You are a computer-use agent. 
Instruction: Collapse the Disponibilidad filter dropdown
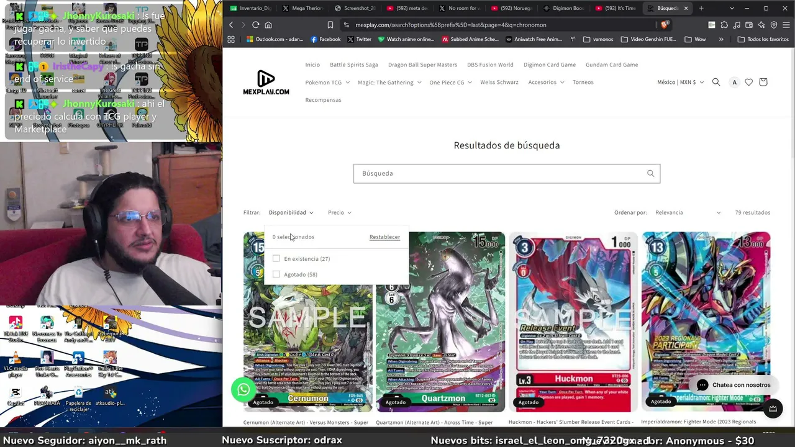(x=291, y=212)
